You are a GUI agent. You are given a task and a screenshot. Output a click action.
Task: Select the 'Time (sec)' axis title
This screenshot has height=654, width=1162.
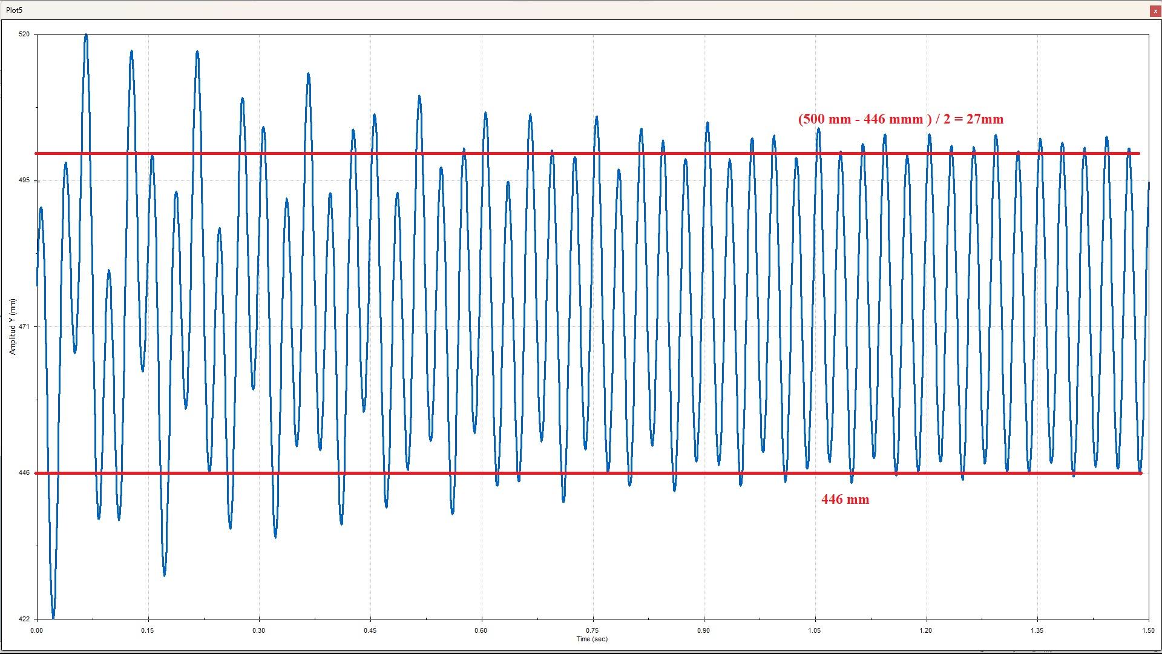point(592,639)
